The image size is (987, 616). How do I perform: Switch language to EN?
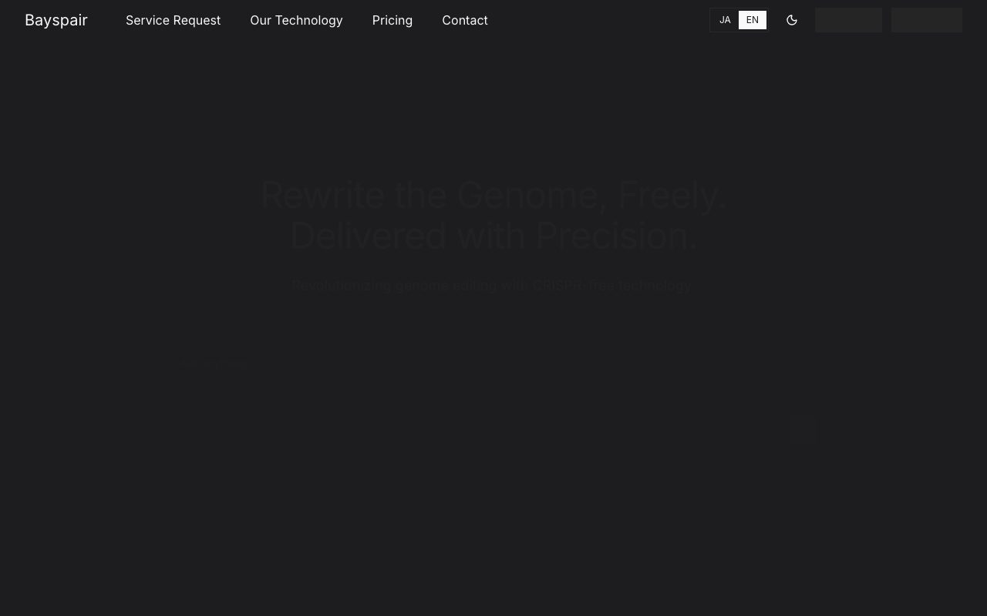point(753,20)
